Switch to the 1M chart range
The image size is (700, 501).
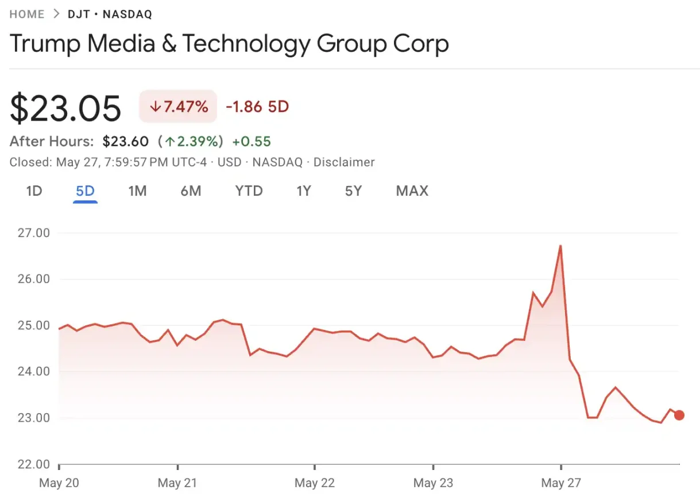point(137,191)
